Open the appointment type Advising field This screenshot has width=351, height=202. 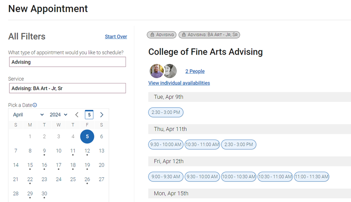coord(67,62)
